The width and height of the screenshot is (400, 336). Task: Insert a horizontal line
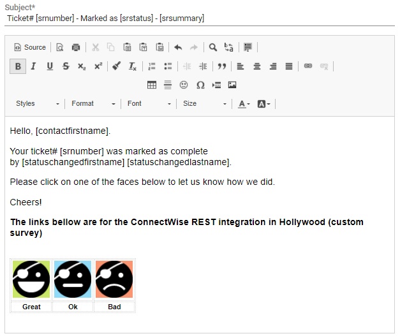point(168,85)
